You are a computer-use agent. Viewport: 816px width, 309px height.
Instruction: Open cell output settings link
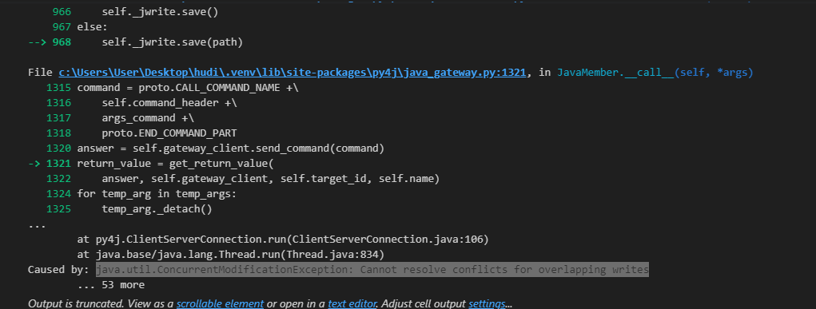tap(487, 303)
